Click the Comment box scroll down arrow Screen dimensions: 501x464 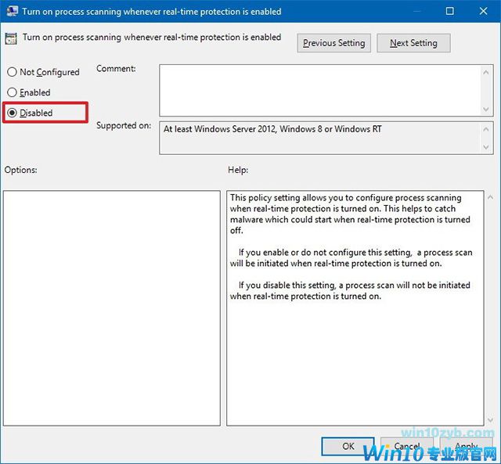point(486,110)
